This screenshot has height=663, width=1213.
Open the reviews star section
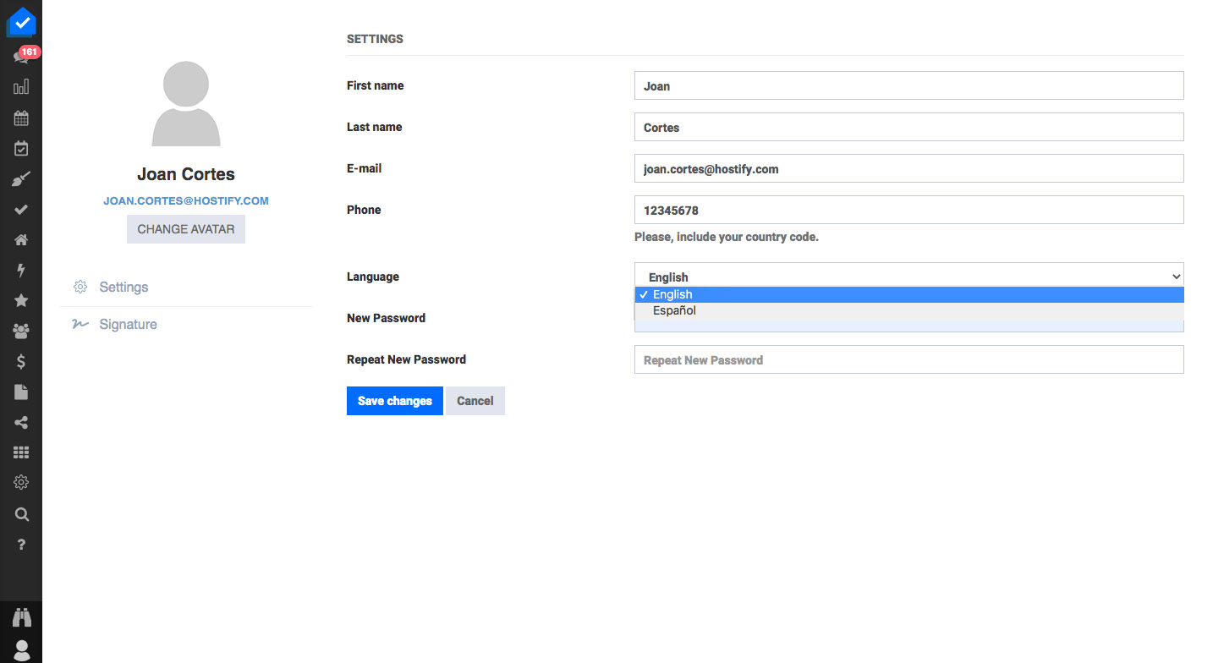21,300
